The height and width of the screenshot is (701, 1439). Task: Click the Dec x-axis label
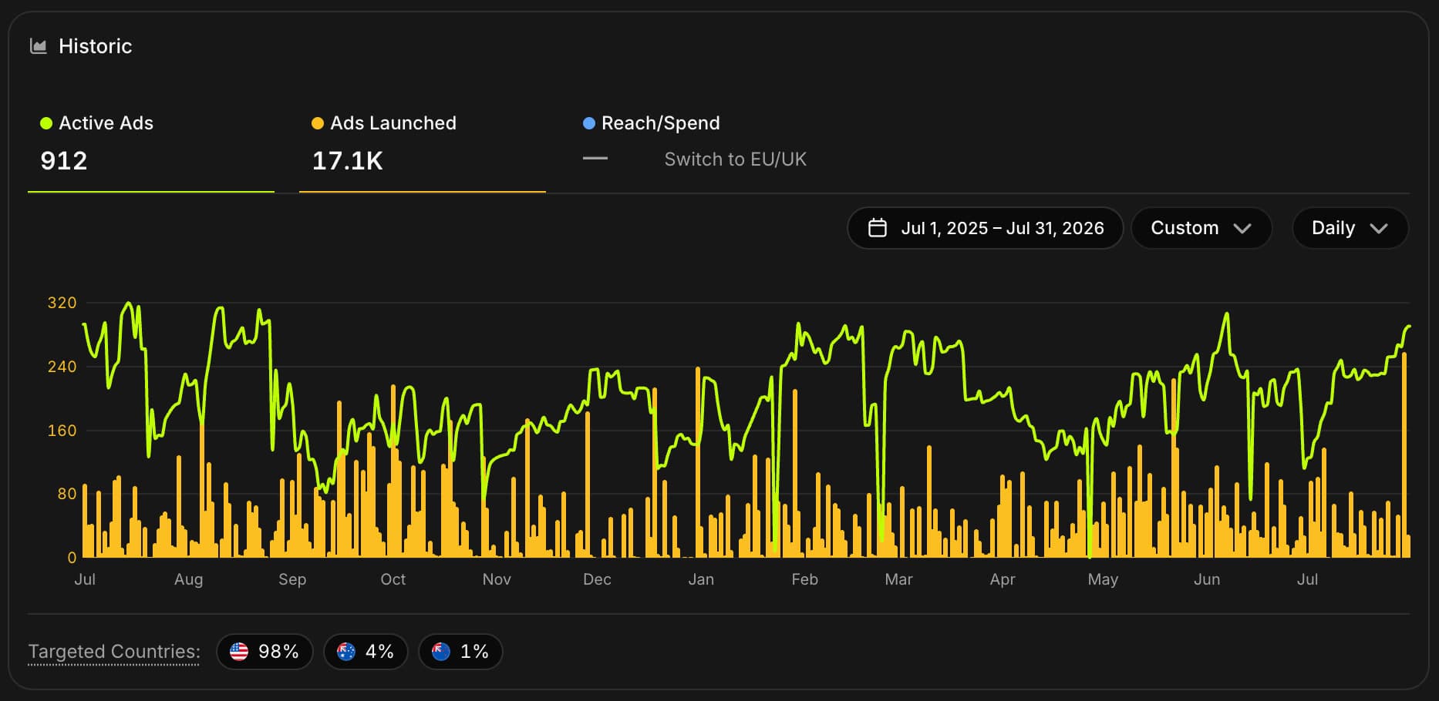click(597, 579)
